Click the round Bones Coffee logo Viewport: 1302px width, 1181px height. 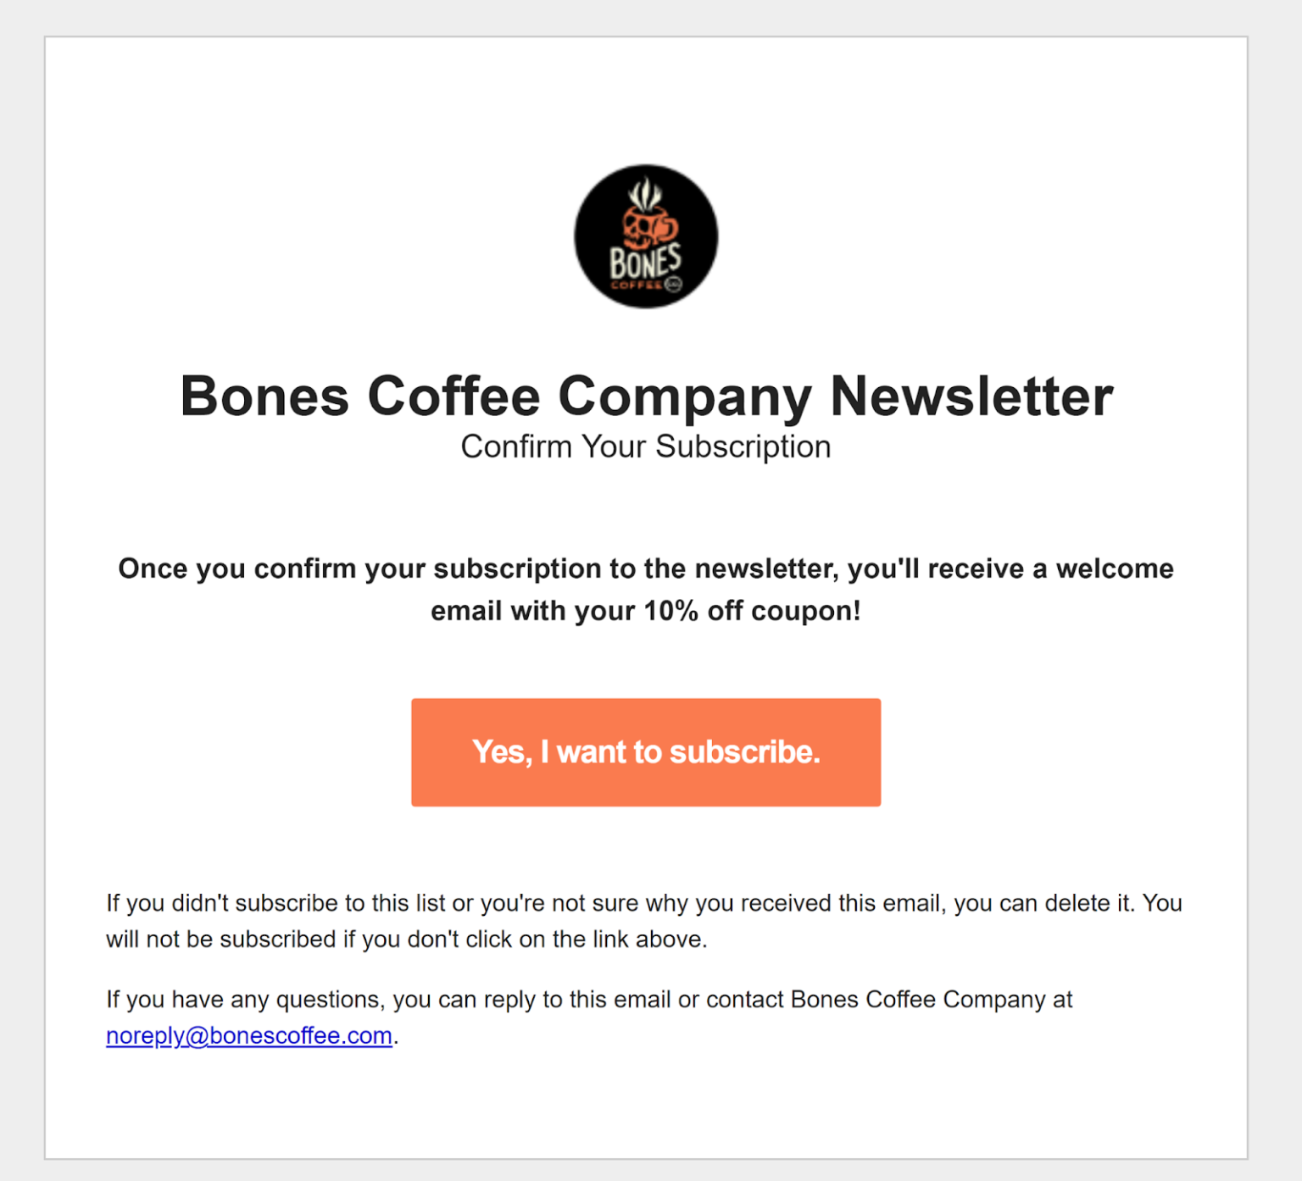[x=646, y=236]
